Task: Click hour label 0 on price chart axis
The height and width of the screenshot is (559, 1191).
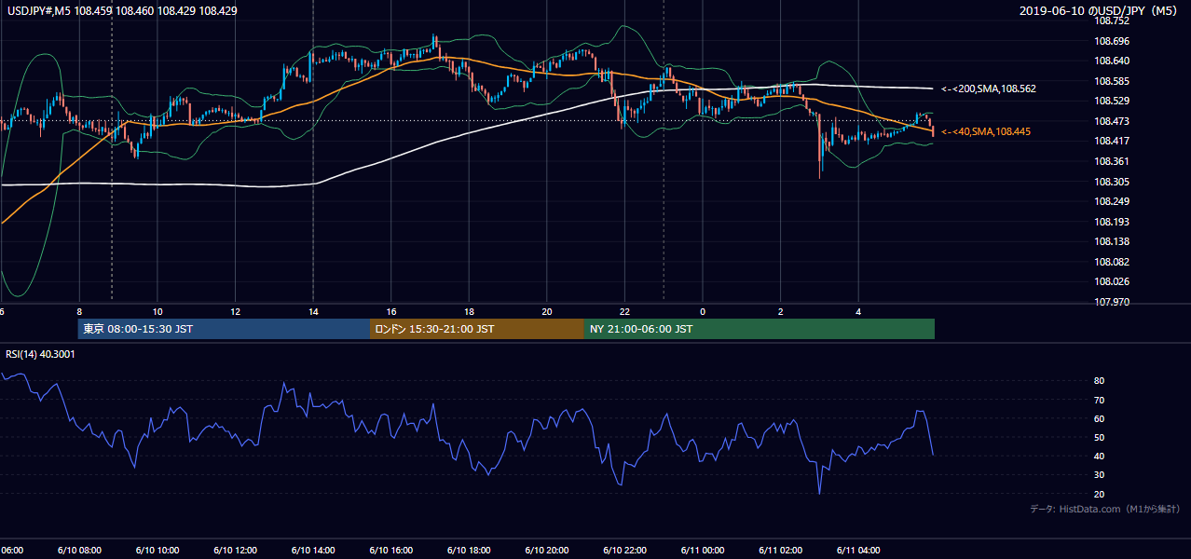Action: [703, 311]
